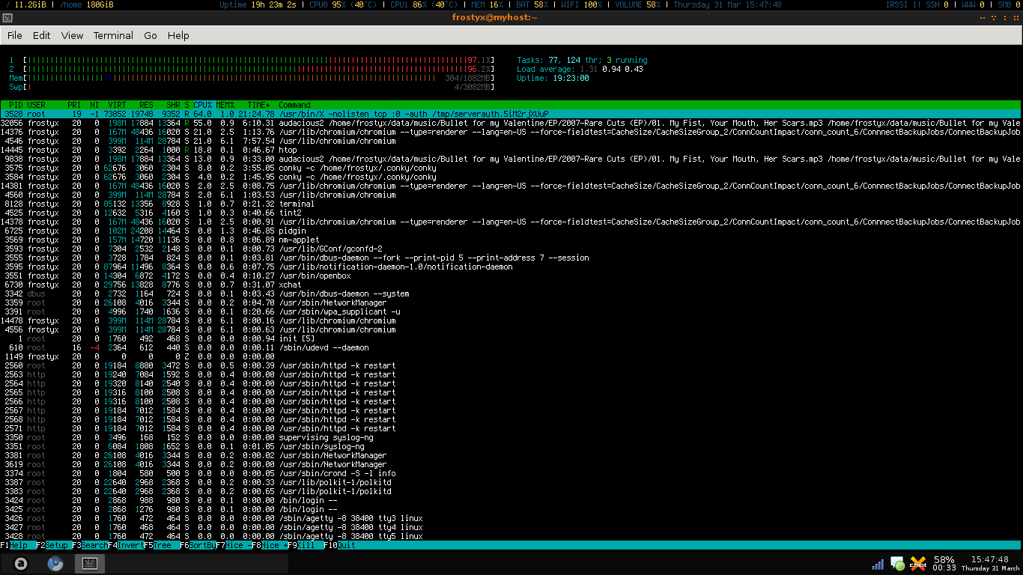
Task: Select the highlighted /usr/bin/X process row
Action: pyautogui.click(x=511, y=114)
